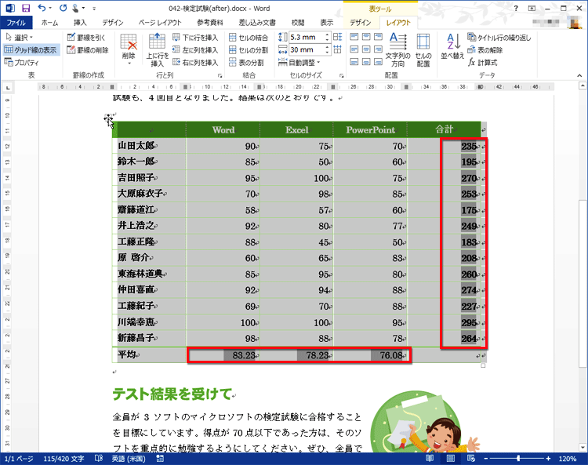Open ホーム tab
The width and height of the screenshot is (588, 465).
[x=49, y=23]
